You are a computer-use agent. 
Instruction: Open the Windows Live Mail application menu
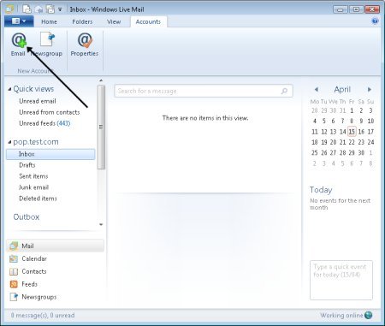tap(19, 21)
